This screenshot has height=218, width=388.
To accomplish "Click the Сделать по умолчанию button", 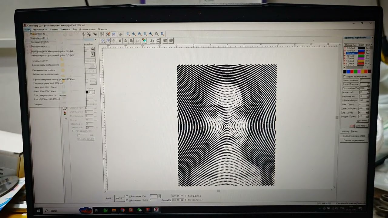I will tap(354, 140).
